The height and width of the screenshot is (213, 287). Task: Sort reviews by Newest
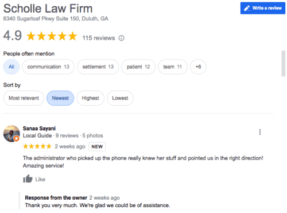60,98
